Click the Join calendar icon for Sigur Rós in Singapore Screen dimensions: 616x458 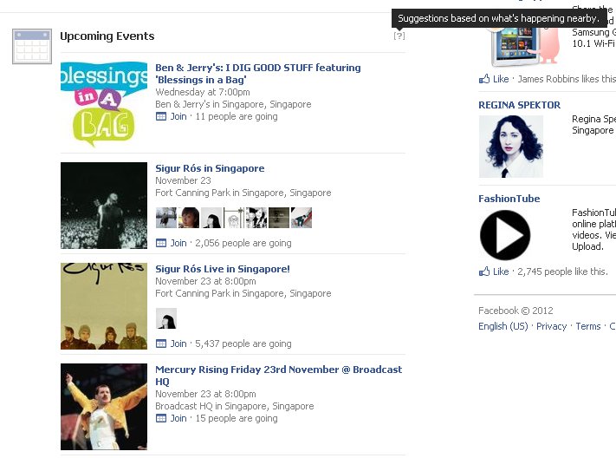161,243
